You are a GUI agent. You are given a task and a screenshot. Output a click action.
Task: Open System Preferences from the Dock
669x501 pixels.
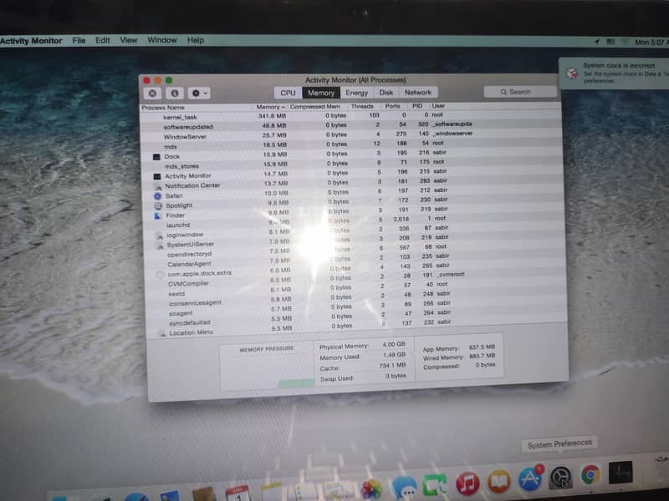point(559,478)
